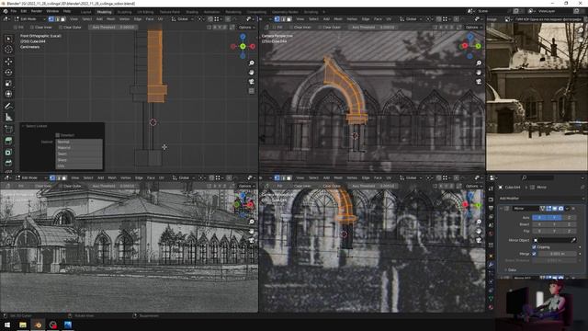The image size is (588, 331).
Task: Click zoom magnifier in top-right camera viewport
Action: coord(479,63)
